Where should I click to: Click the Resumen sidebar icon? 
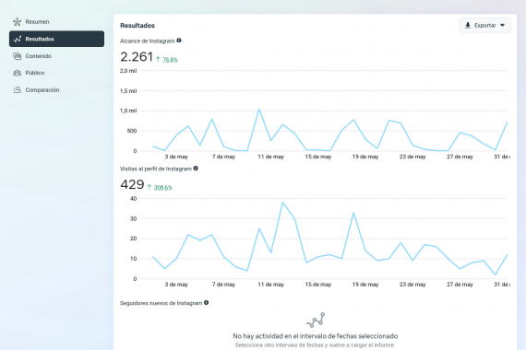[x=18, y=22]
